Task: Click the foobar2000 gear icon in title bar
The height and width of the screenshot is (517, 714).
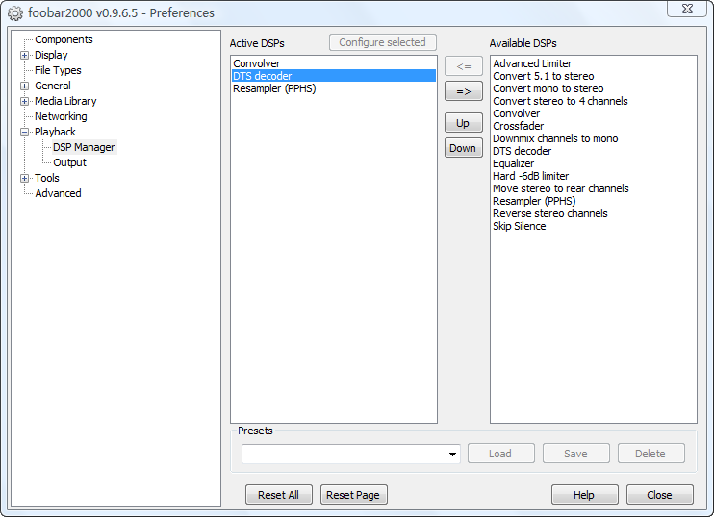Action: click(x=14, y=13)
